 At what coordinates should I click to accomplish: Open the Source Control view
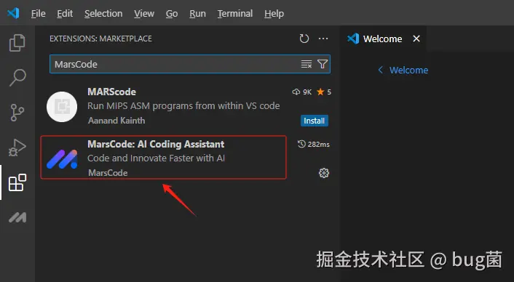pyautogui.click(x=17, y=113)
